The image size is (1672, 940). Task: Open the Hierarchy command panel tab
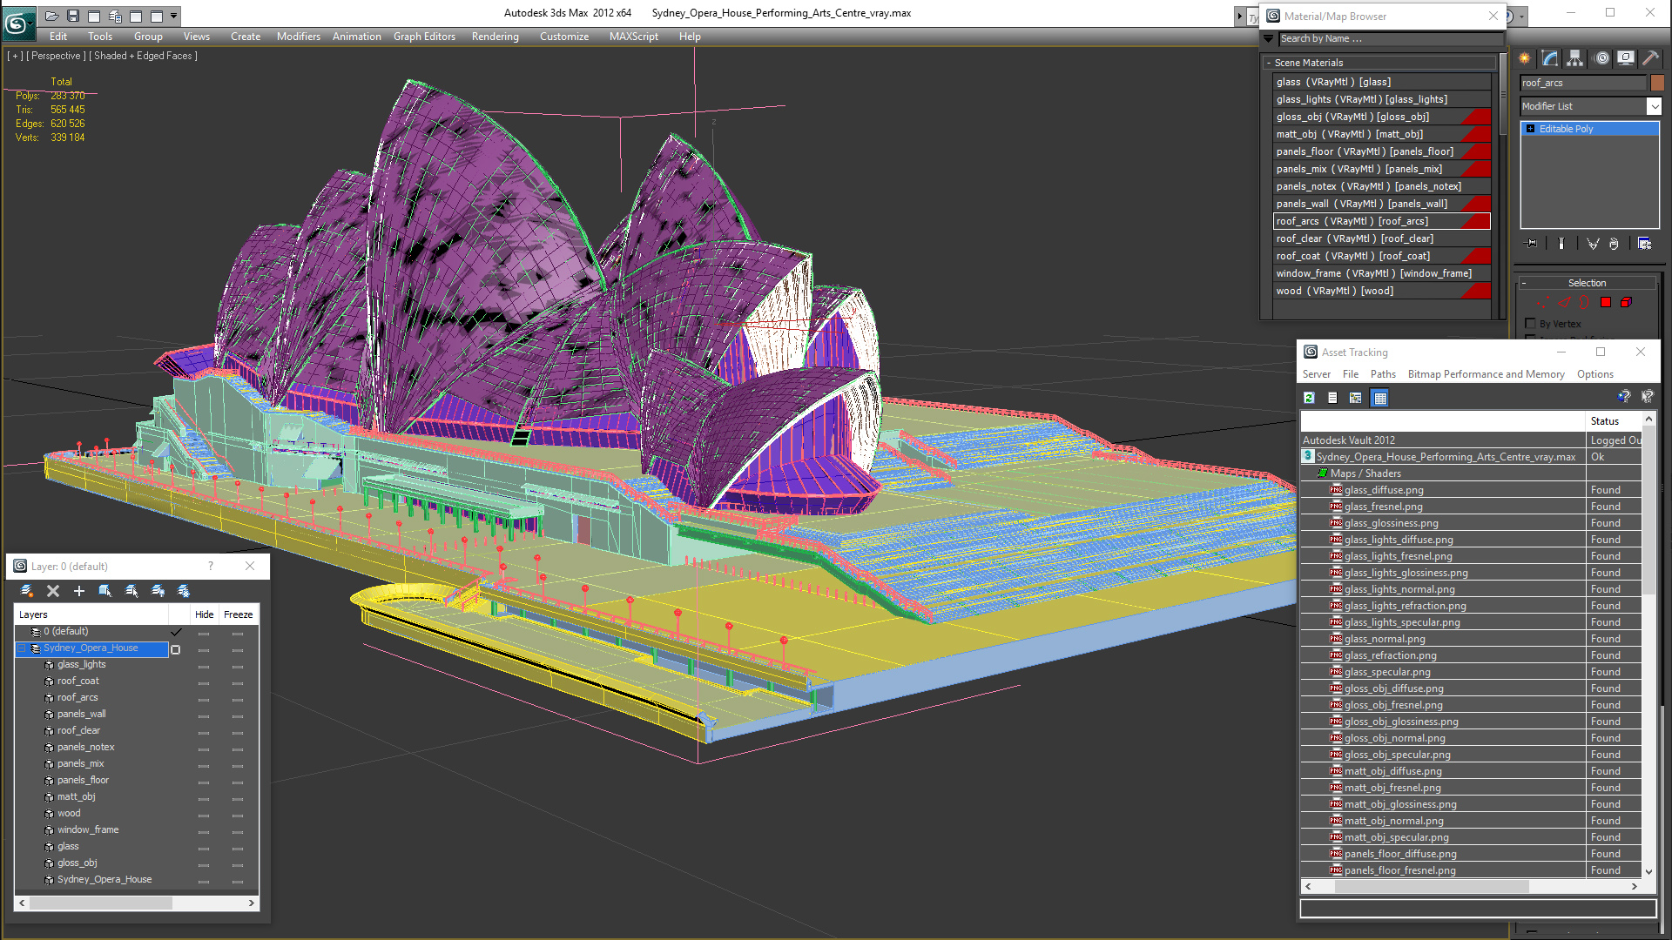point(1575,58)
